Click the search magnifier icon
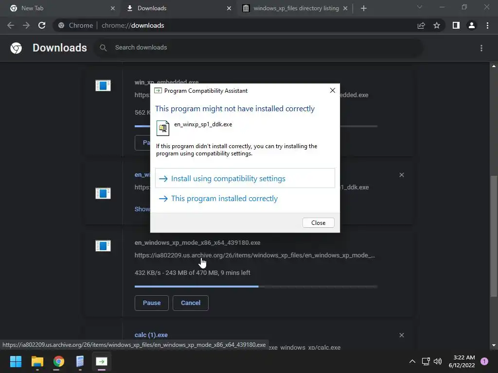The image size is (498, 373). click(103, 48)
